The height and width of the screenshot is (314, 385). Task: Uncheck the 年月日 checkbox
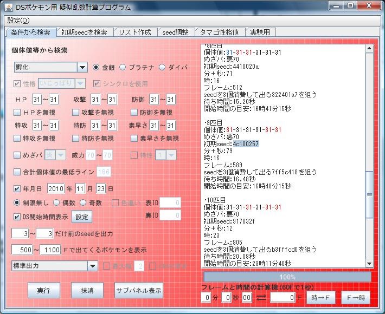[x=17, y=189]
